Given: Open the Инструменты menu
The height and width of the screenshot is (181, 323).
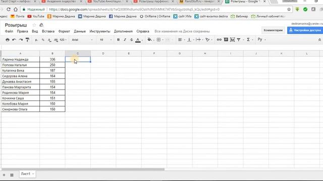Looking at the screenshot, I should coord(100,31).
